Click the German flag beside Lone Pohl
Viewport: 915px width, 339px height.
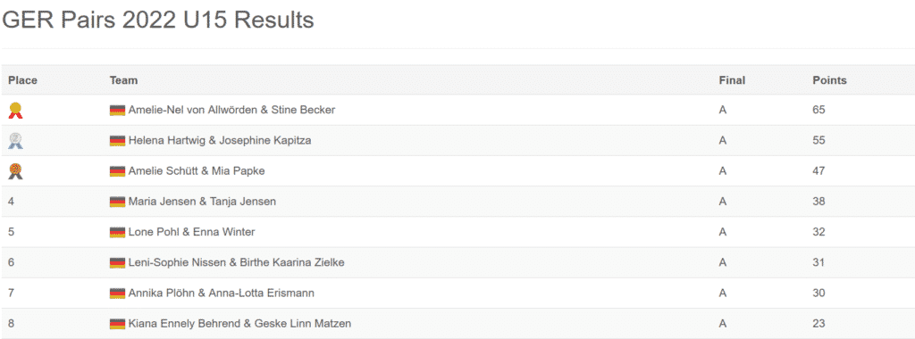117,232
